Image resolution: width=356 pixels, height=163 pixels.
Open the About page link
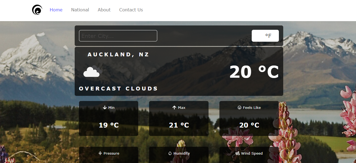click(x=104, y=10)
